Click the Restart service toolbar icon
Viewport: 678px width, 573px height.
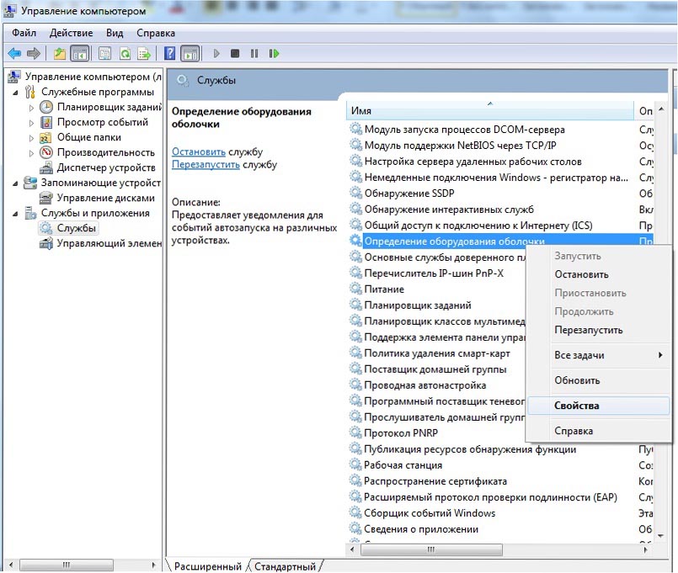click(274, 54)
